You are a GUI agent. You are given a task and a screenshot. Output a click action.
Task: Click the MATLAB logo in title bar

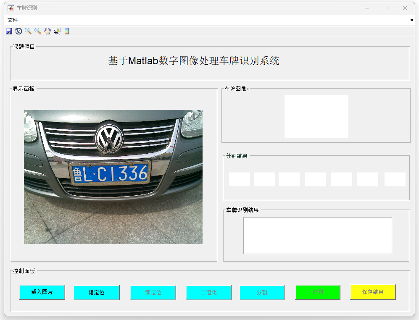pyautogui.click(x=11, y=8)
